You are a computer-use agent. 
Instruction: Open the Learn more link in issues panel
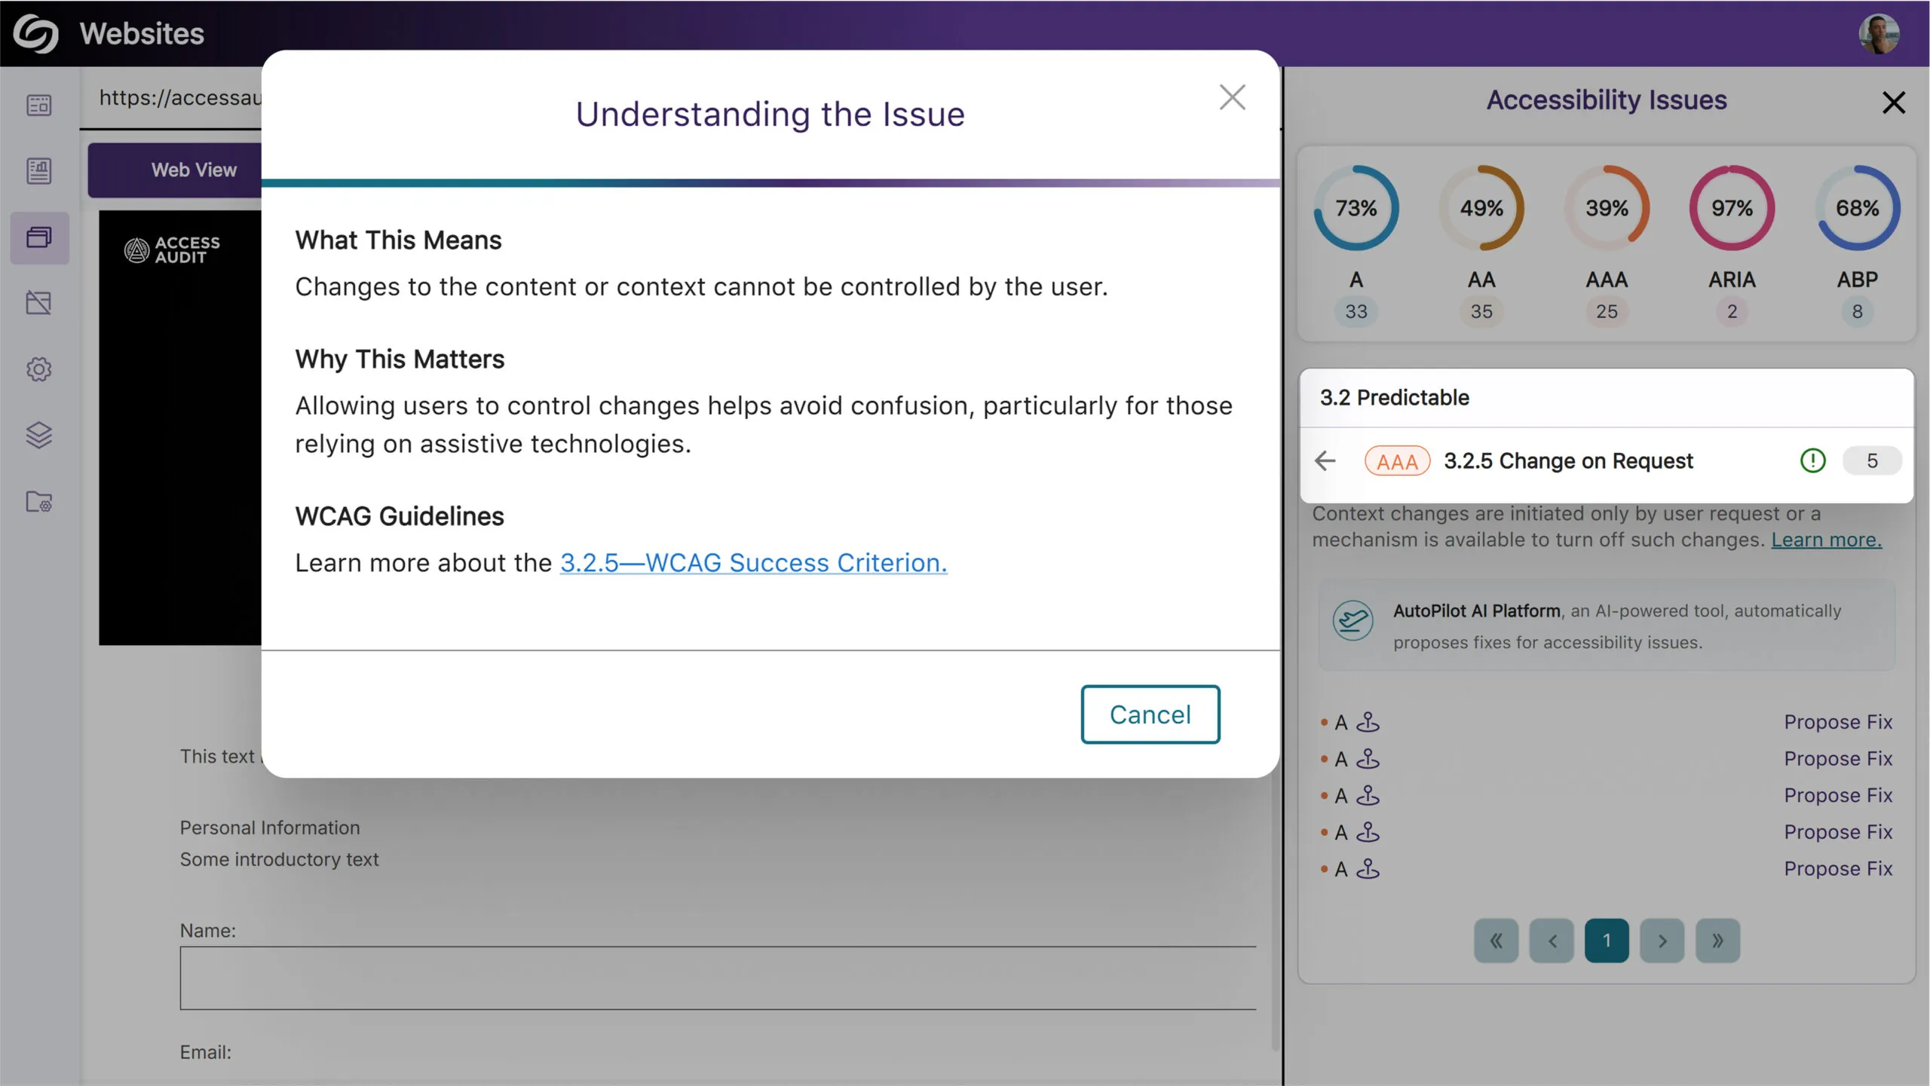(x=1826, y=540)
